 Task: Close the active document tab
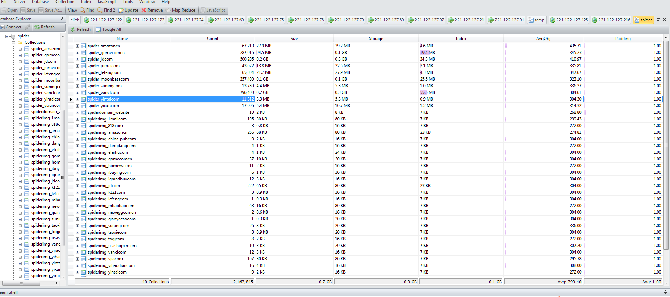tap(664, 20)
